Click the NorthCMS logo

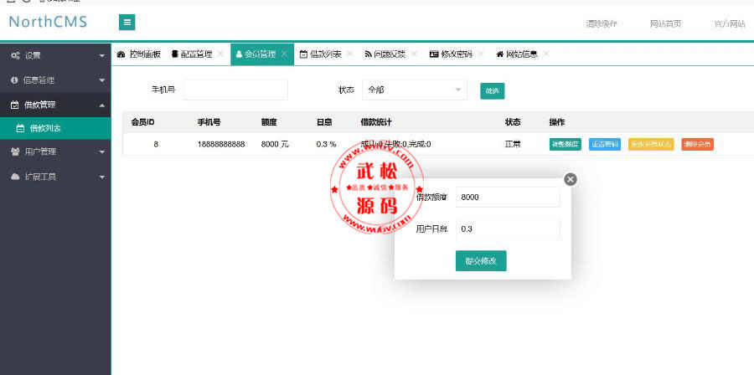[48, 22]
